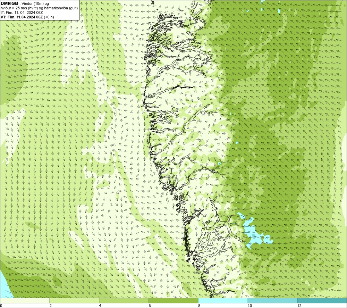This screenshot has height=308, width=347.
Task: Click the legend value 8
Action: (200, 306)
